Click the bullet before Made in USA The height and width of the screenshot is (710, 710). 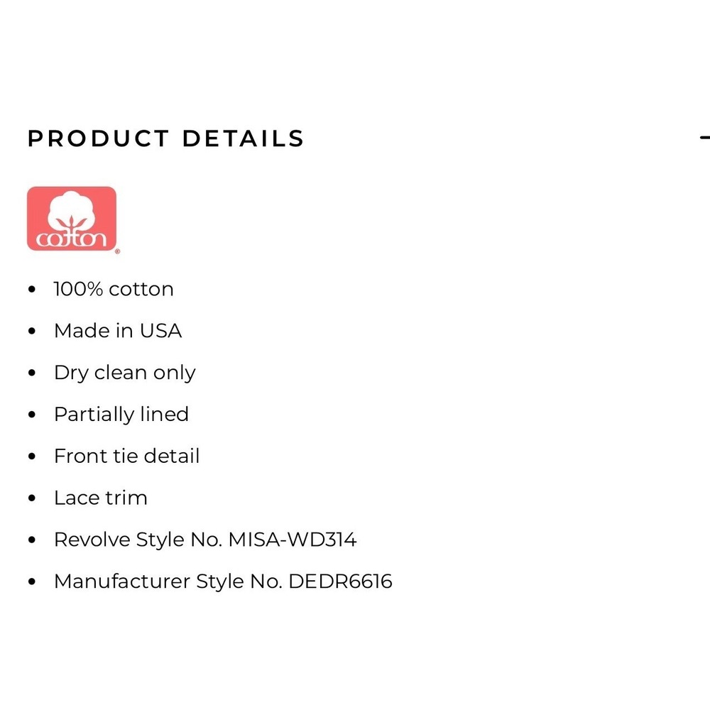32,331
